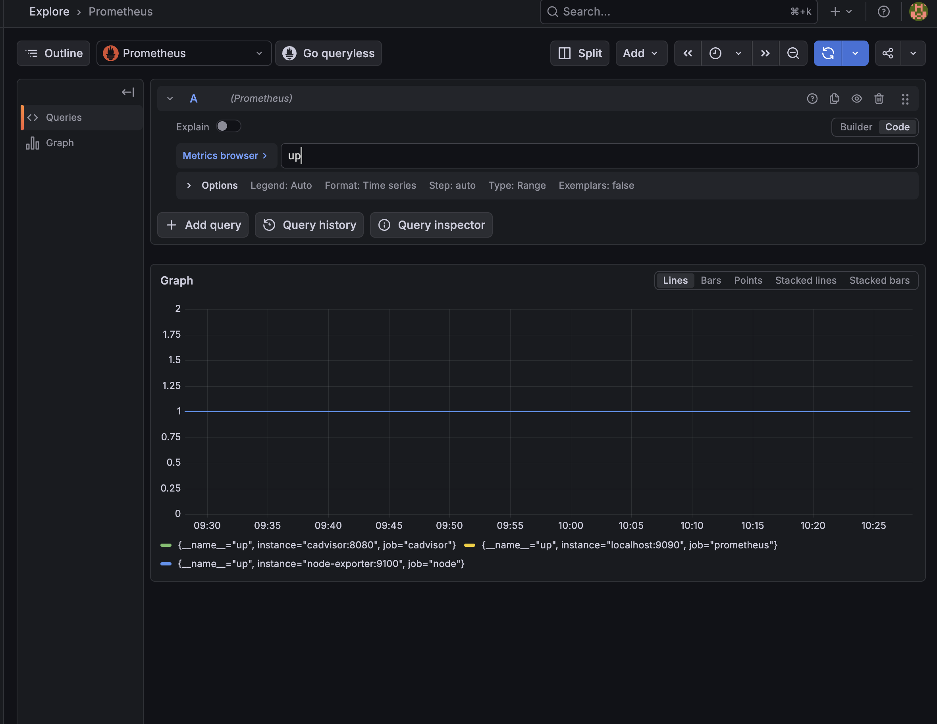The width and height of the screenshot is (937, 724).
Task: Switch query editor to Builder mode
Action: click(856, 127)
